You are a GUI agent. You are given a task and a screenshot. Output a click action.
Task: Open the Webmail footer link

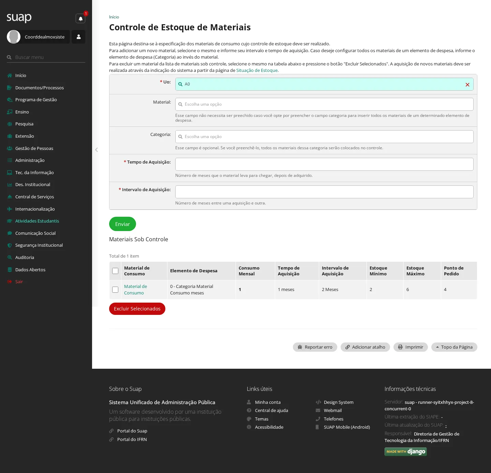point(333,410)
